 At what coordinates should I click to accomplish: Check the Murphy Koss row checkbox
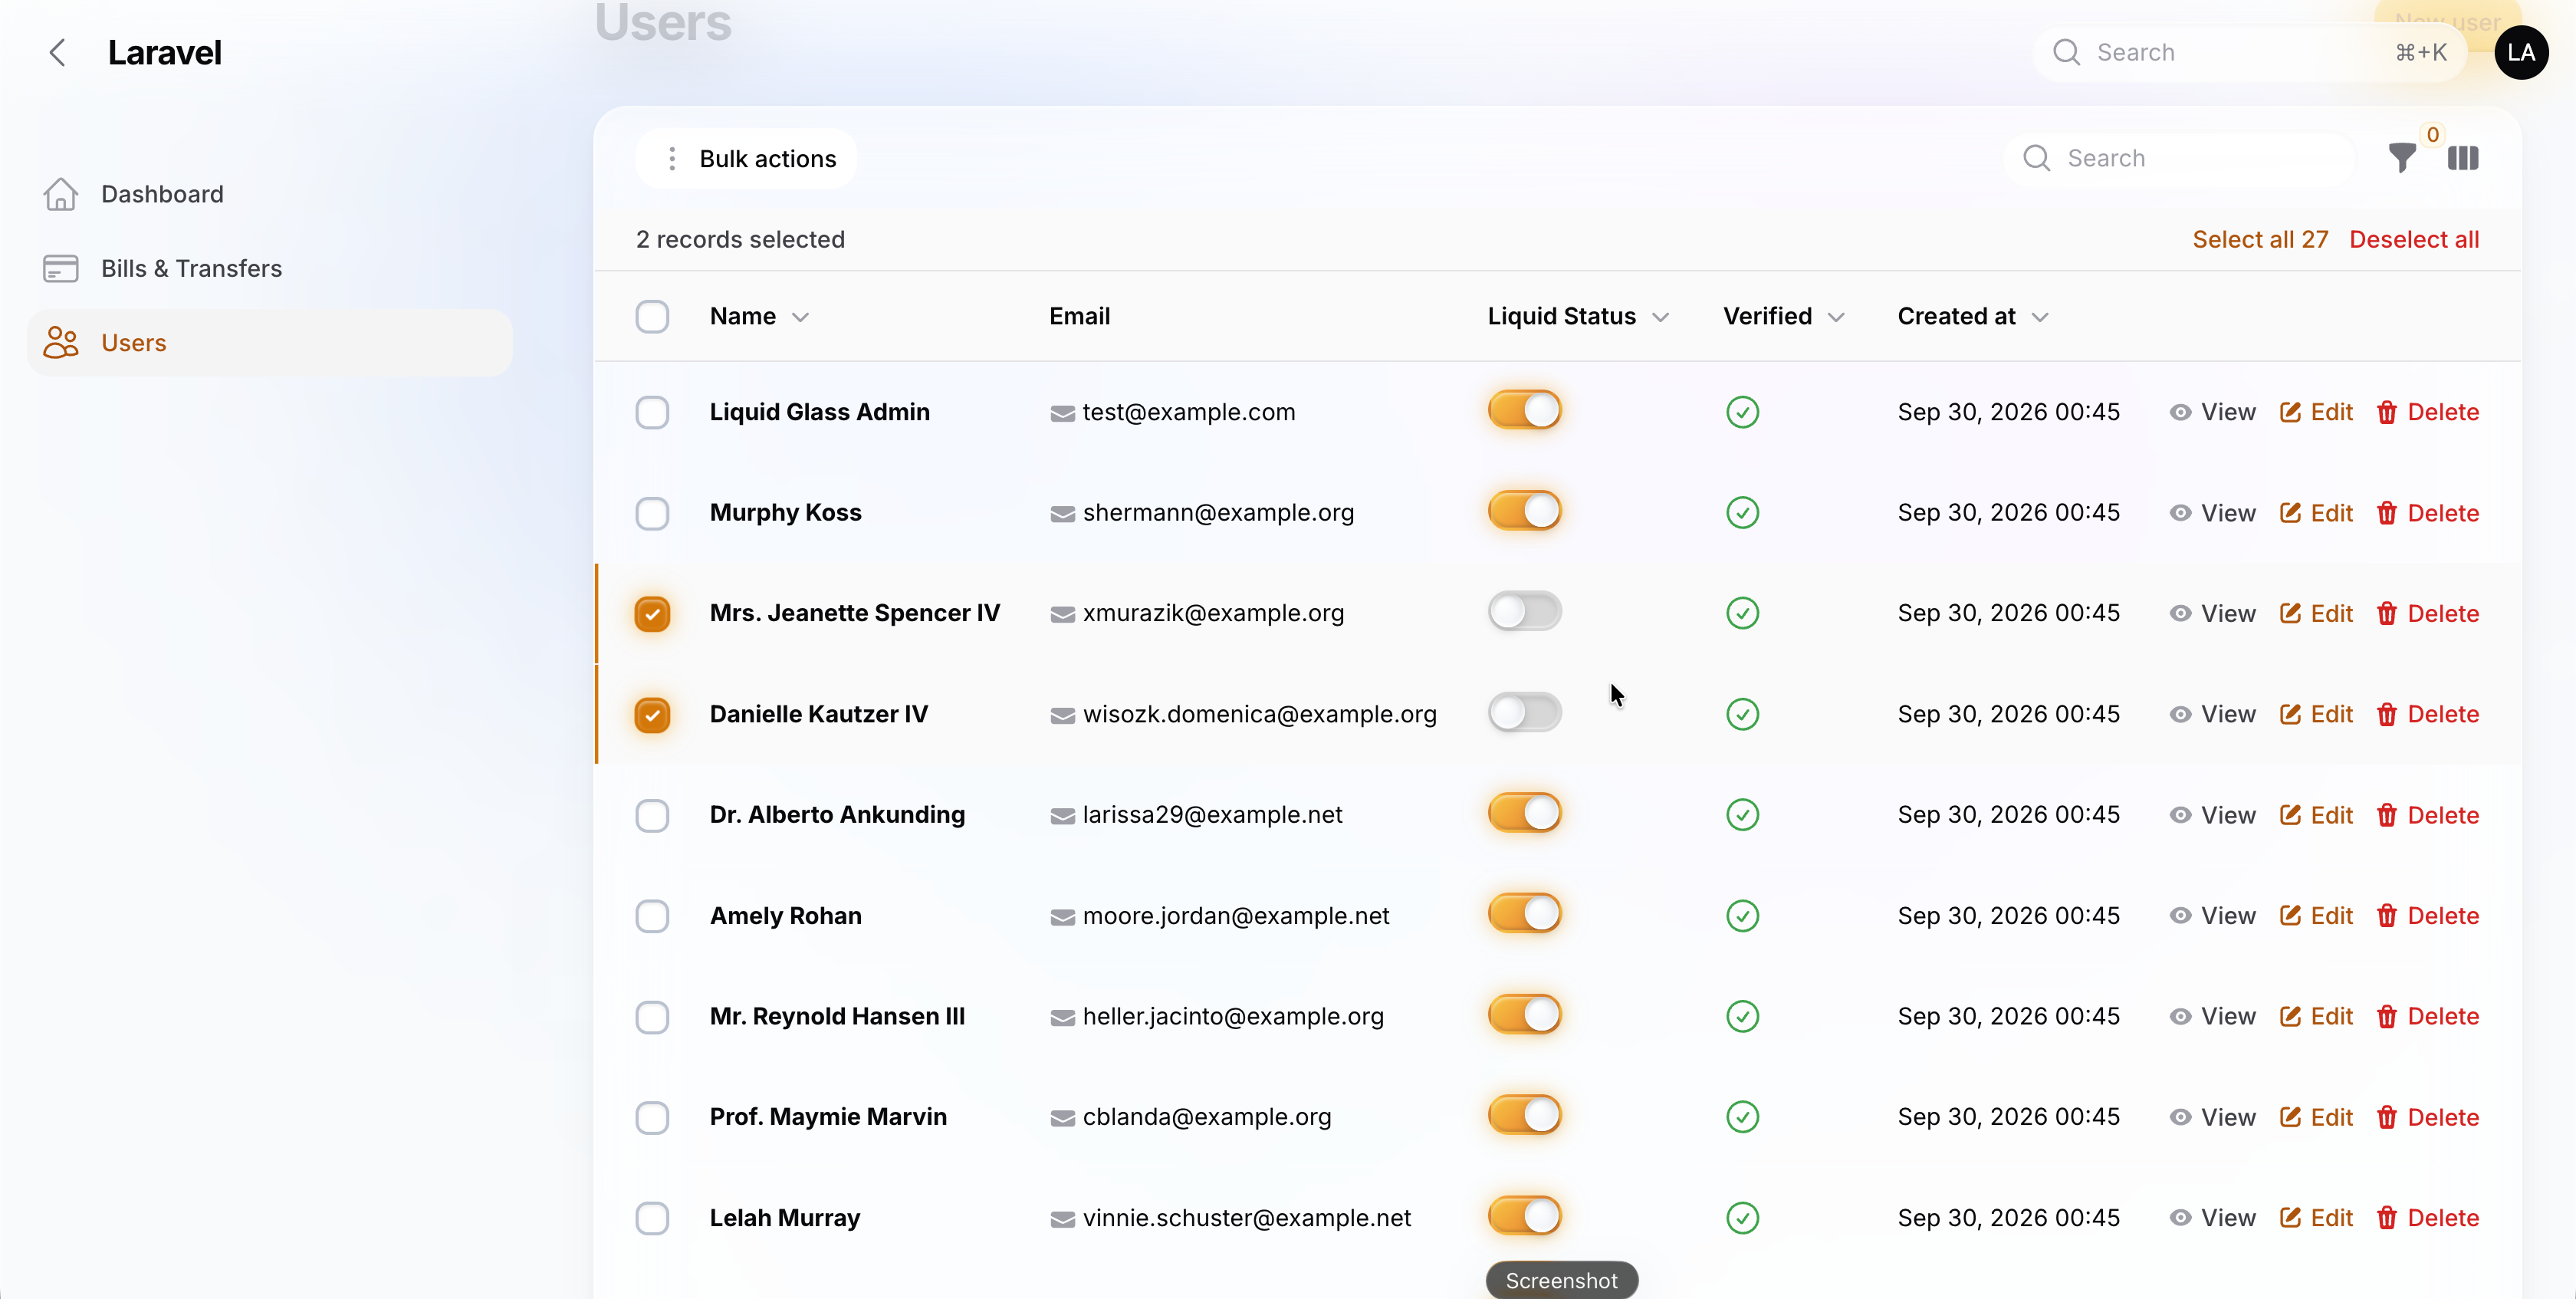[x=652, y=514]
